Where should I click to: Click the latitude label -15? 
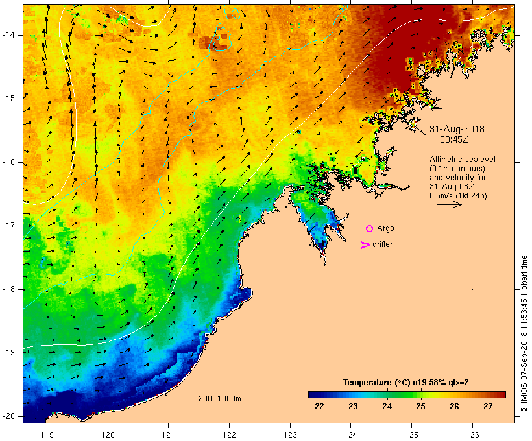(8, 99)
